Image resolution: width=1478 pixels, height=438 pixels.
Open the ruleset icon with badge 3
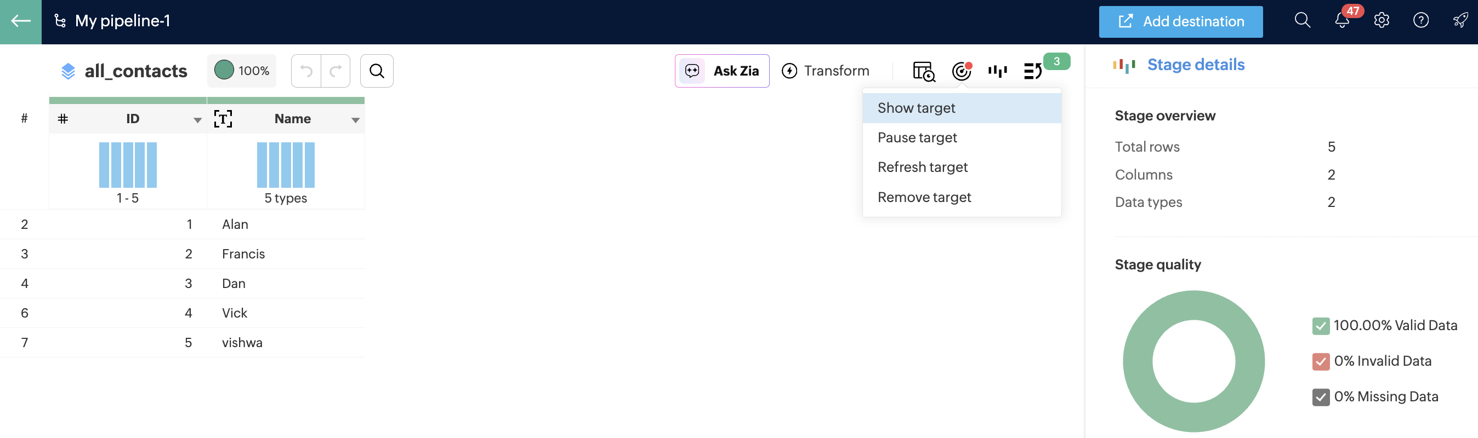coord(1033,71)
